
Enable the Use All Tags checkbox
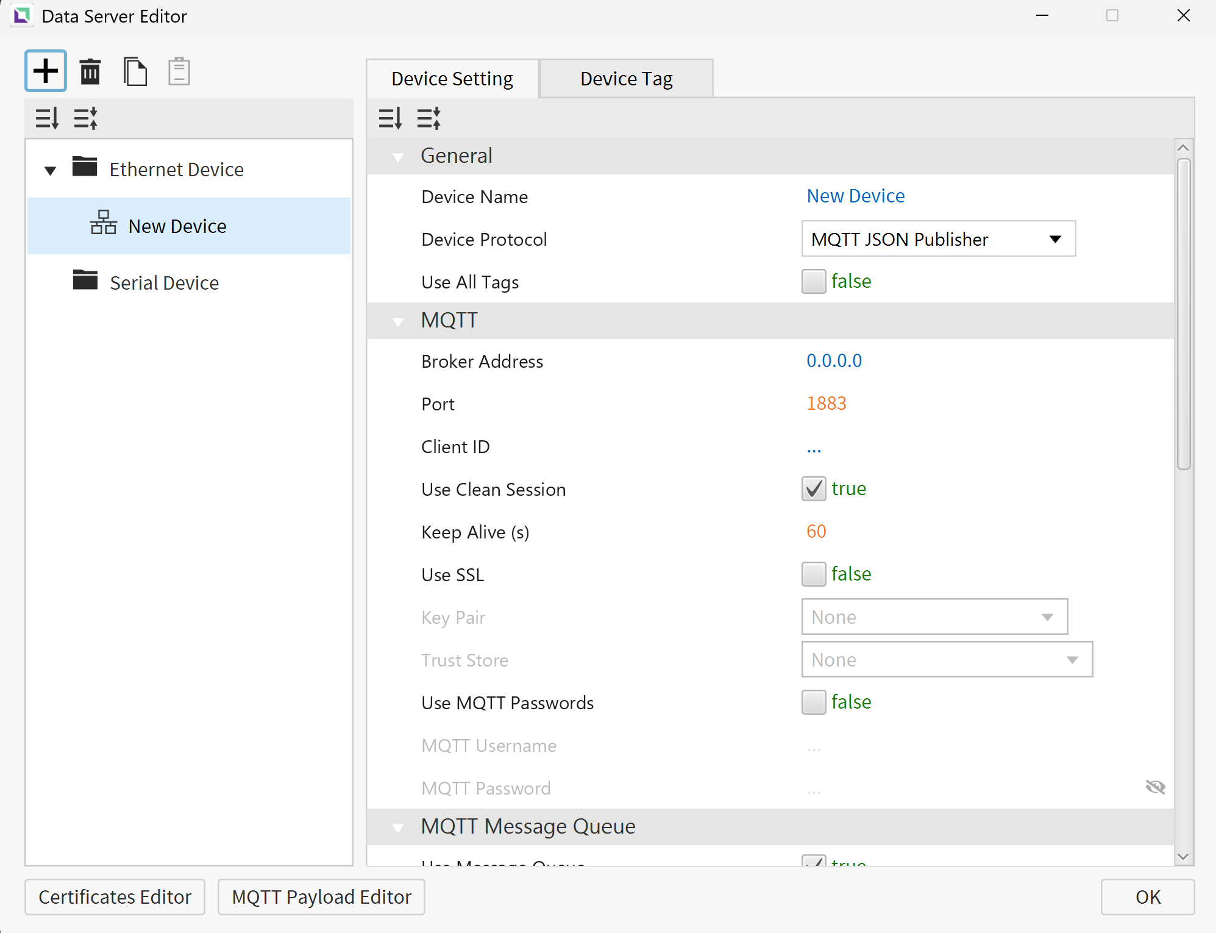point(814,282)
